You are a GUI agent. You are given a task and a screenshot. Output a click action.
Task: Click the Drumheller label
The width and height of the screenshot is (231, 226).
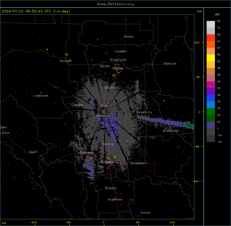pos(171,131)
